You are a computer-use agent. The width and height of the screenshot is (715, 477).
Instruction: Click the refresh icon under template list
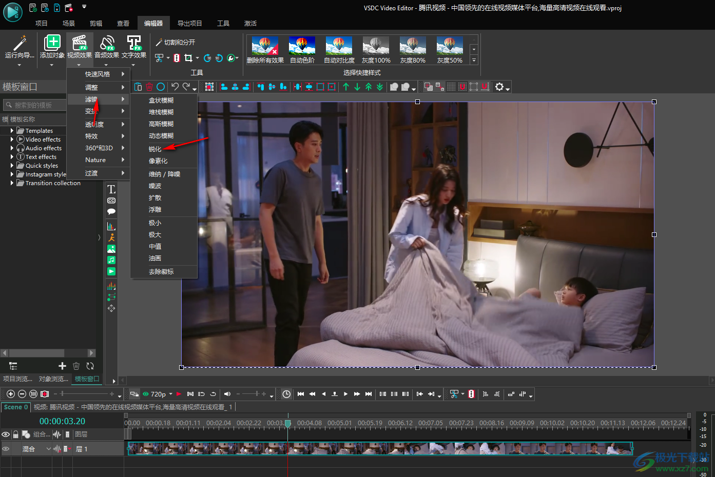coord(90,366)
